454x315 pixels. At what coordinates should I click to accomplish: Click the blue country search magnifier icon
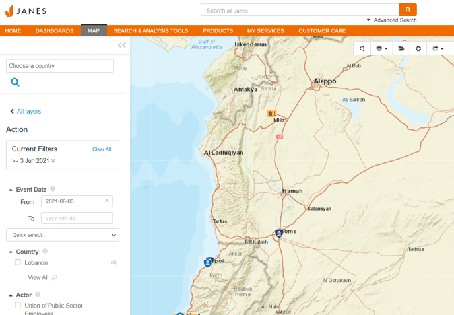point(15,82)
